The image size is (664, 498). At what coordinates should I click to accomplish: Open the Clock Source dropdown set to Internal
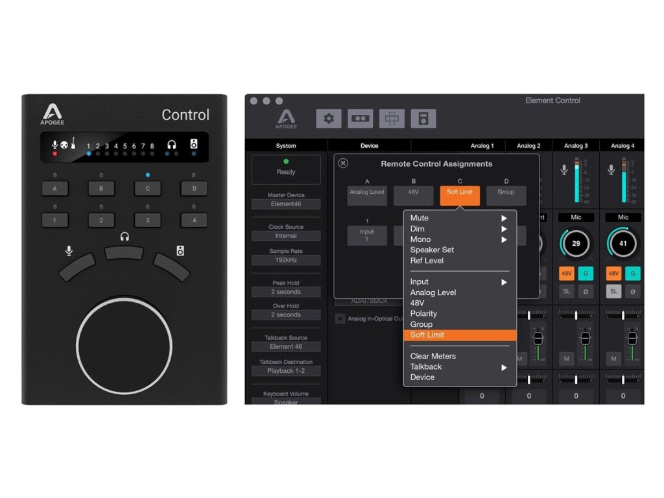click(x=286, y=236)
